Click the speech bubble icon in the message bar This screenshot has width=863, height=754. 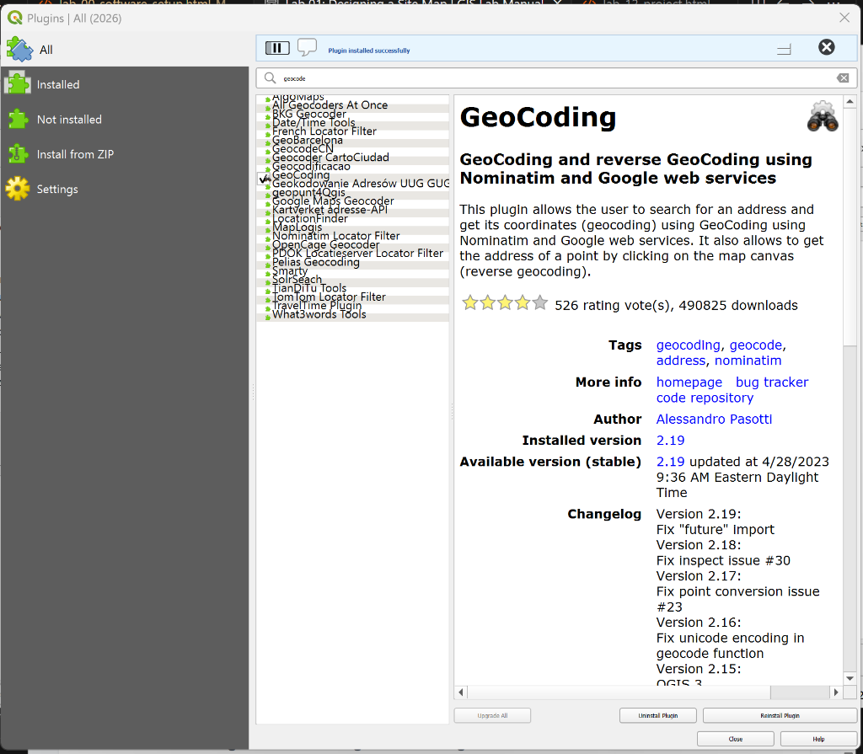(307, 48)
